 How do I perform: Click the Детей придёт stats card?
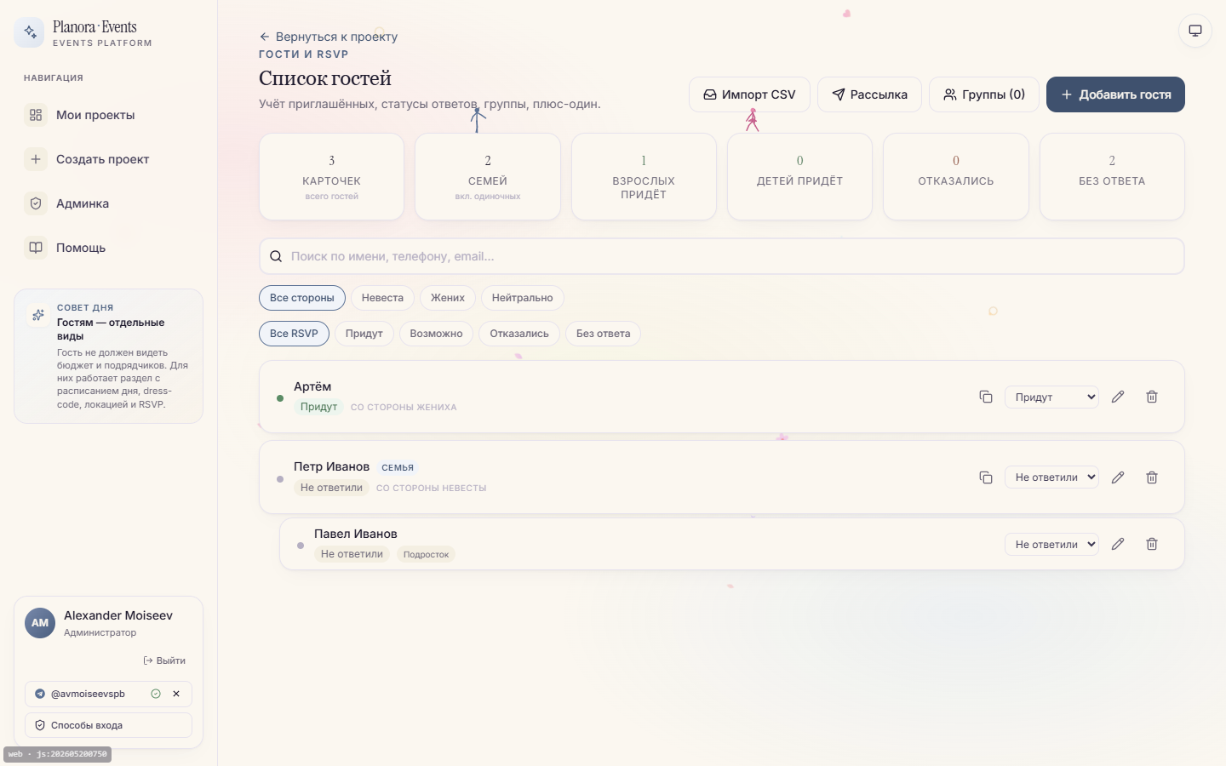799,177
